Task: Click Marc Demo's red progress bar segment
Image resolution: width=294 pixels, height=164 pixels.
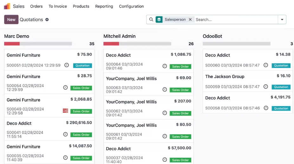Action: 12,44
